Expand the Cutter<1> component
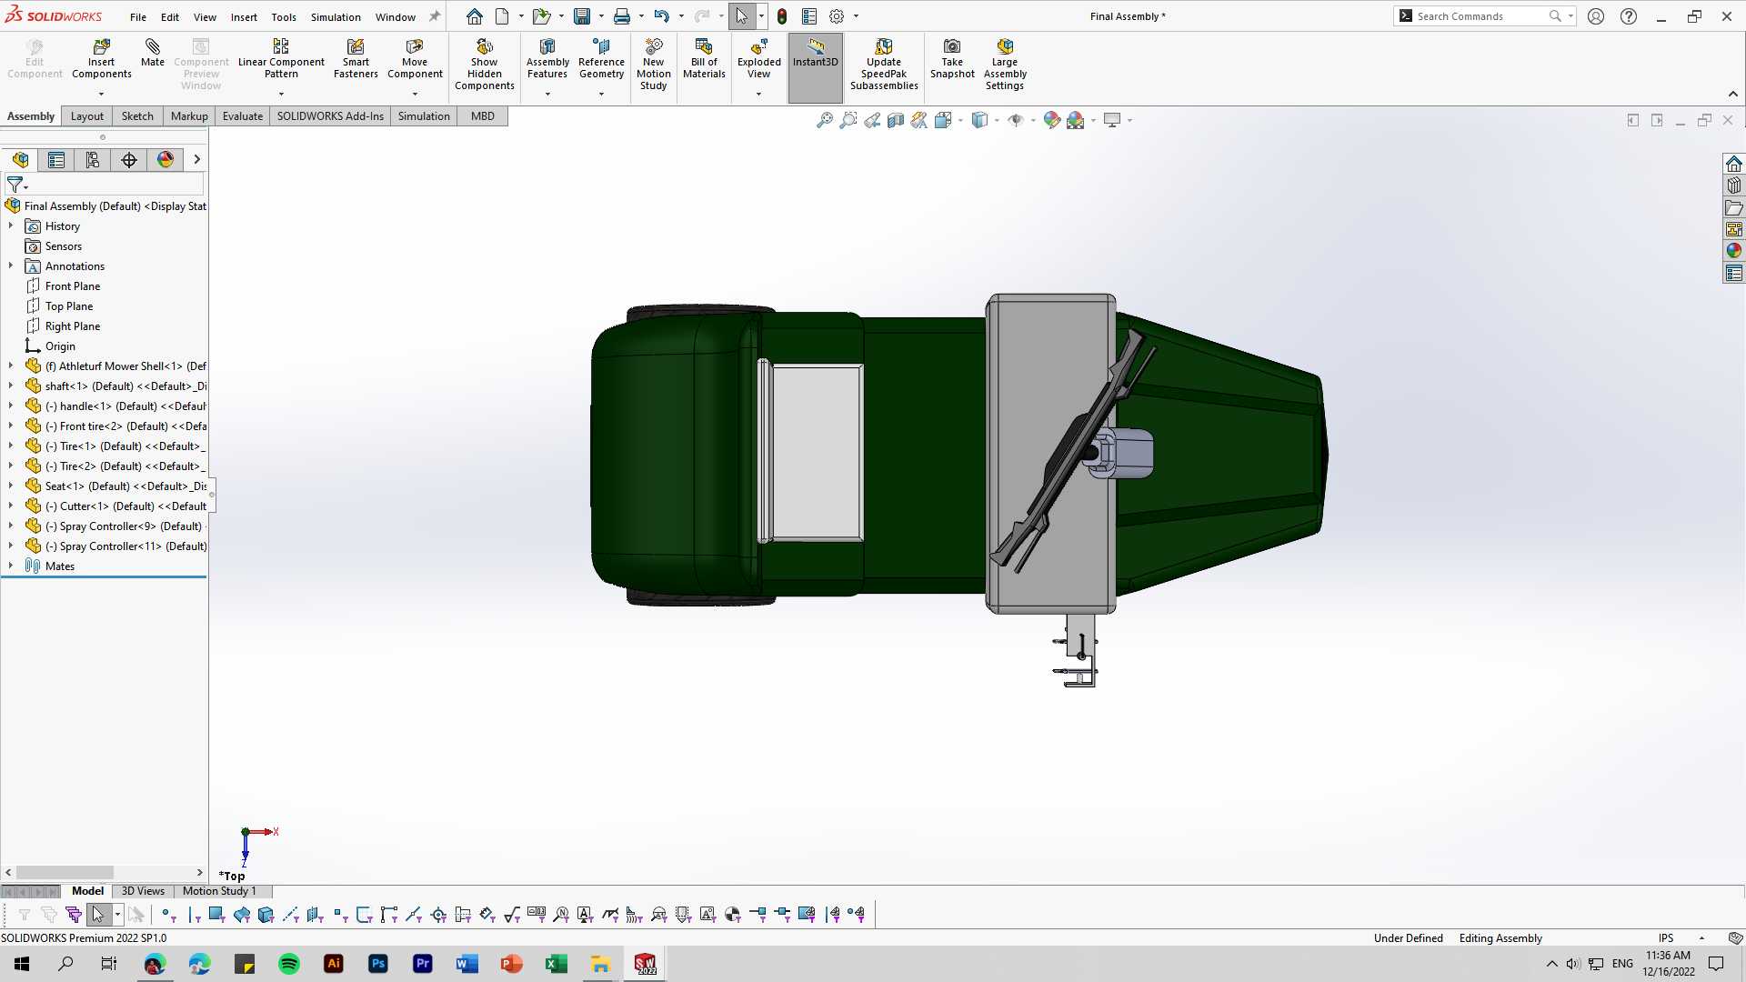The width and height of the screenshot is (1746, 982). (x=11, y=506)
